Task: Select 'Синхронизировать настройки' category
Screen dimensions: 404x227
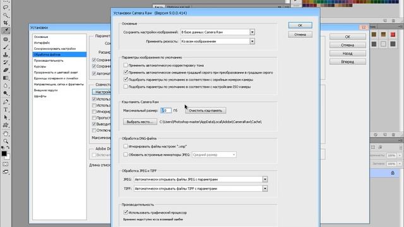Action: pyautogui.click(x=55, y=49)
